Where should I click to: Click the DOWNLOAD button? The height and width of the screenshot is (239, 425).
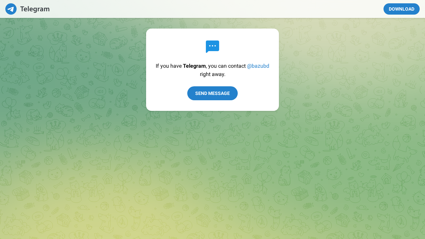401,9
